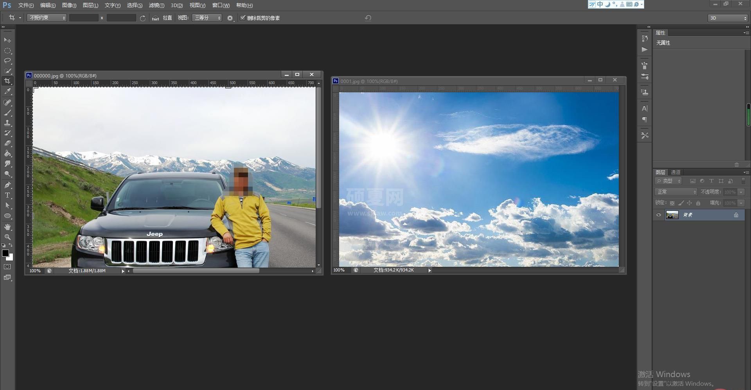The image size is (751, 390).
Task: Select the Clone Stamp tool
Action: [7, 123]
